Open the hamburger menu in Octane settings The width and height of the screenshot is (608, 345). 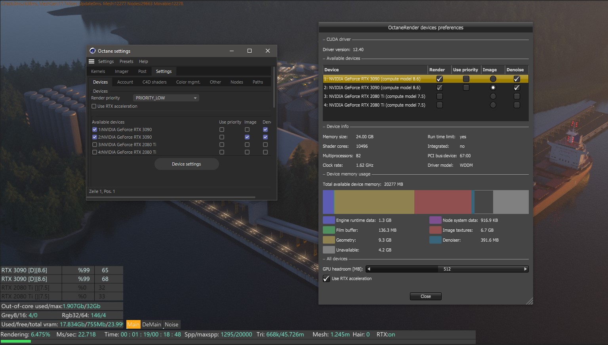pos(91,61)
